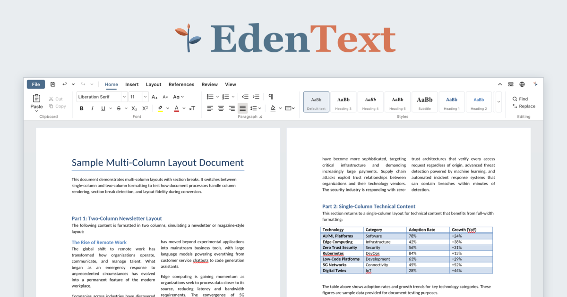Center align text
Screen dimensions: 567x297
point(221,108)
